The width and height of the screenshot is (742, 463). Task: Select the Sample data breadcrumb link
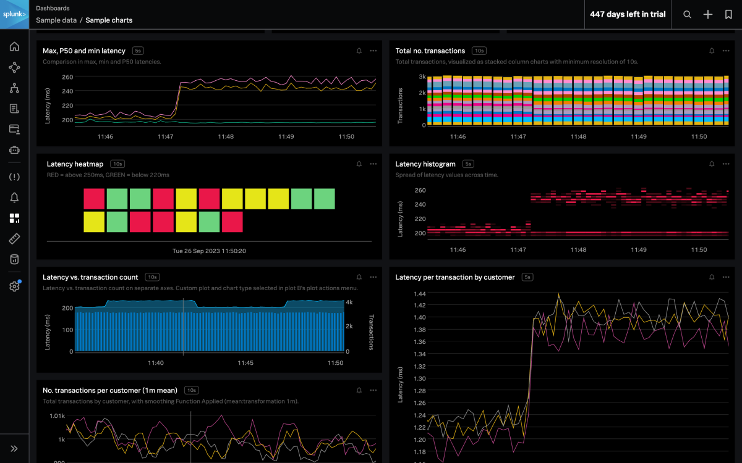56,20
